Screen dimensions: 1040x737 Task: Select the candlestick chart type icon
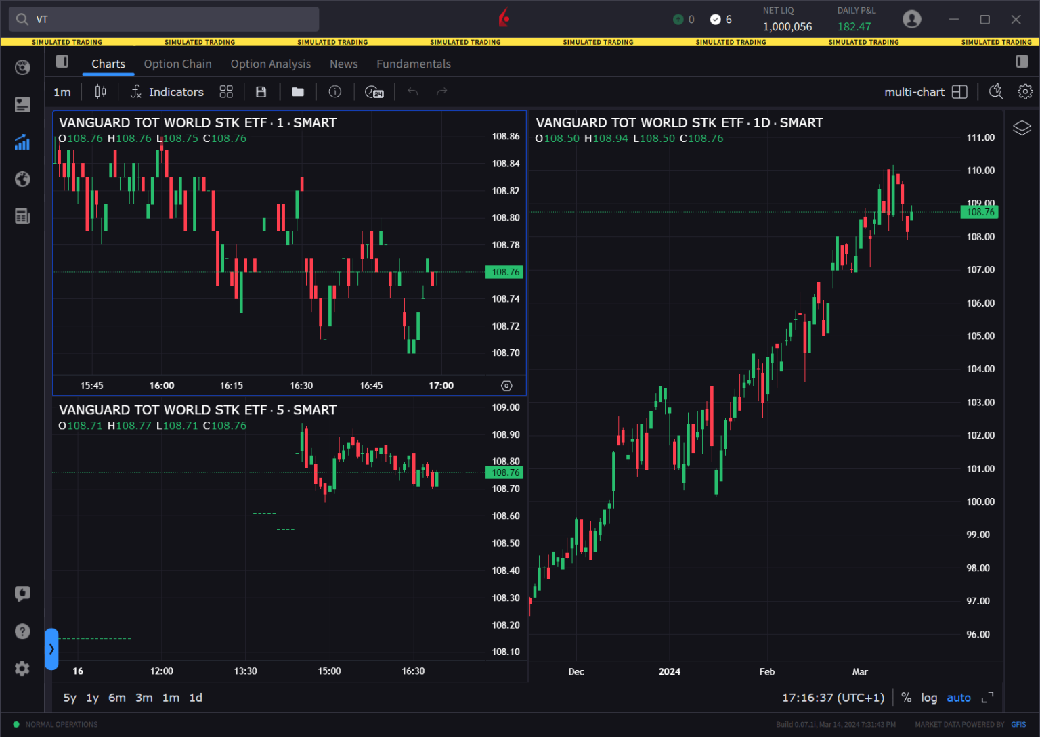(x=100, y=91)
